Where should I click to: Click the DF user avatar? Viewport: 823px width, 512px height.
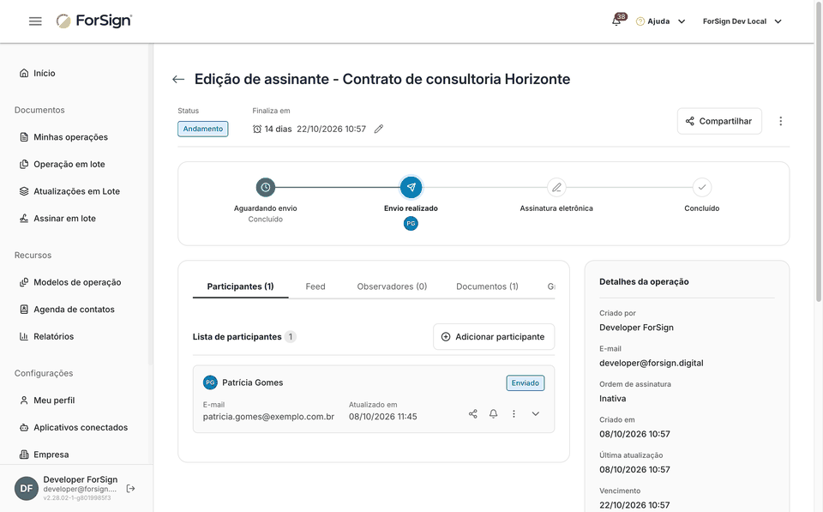coord(27,489)
